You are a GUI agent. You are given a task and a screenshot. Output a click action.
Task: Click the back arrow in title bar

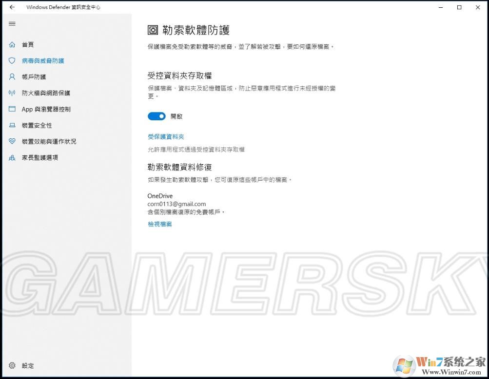(12, 7)
